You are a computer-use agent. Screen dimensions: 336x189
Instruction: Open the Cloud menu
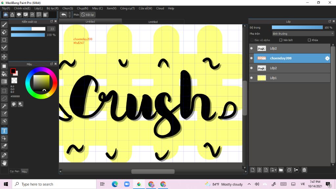click(160, 8)
